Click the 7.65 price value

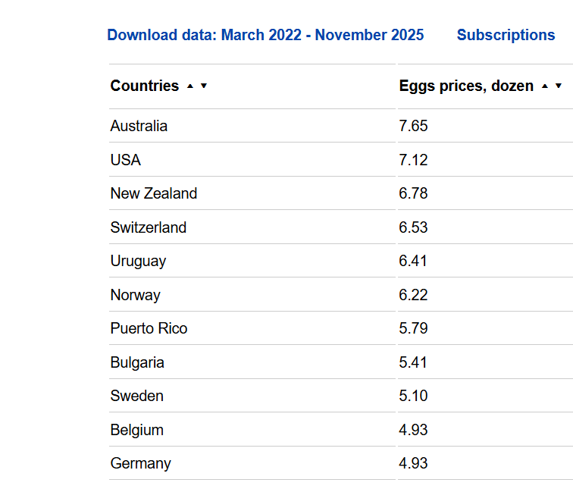point(413,126)
